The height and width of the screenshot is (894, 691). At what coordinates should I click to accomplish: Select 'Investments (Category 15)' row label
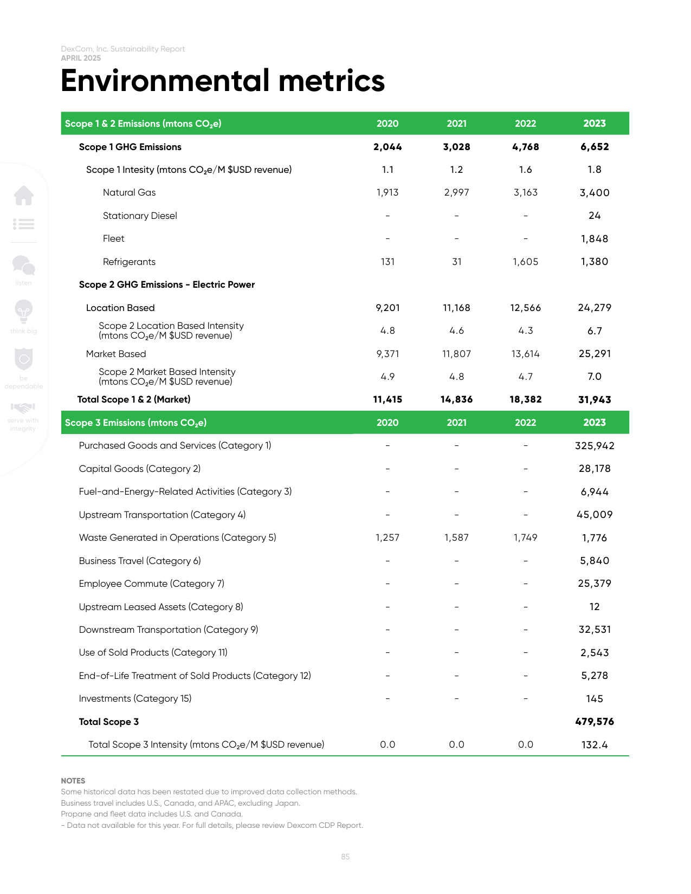pyautogui.click(x=135, y=698)
